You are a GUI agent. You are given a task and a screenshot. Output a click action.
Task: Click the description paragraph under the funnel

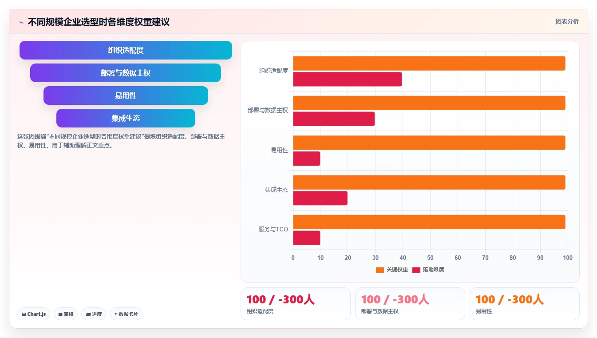pyautogui.click(x=121, y=141)
